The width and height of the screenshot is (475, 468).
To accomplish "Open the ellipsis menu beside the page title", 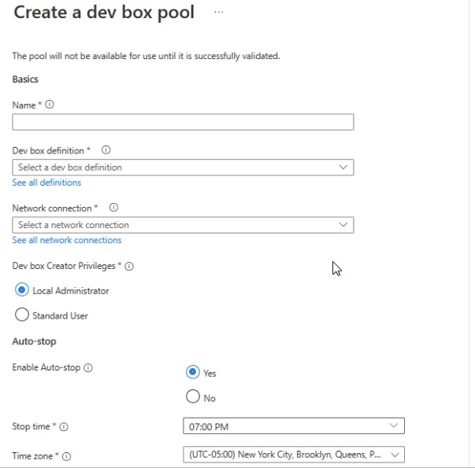I will tap(218, 13).
